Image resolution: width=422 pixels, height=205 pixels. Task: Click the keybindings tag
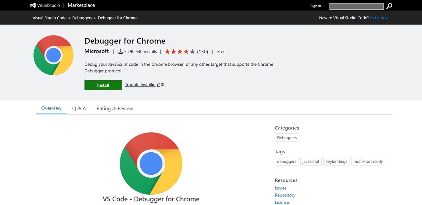point(336,161)
